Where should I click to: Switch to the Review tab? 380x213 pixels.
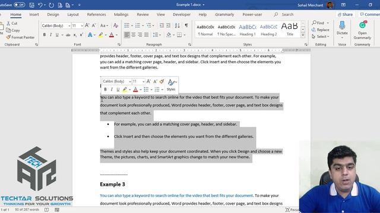click(142, 14)
